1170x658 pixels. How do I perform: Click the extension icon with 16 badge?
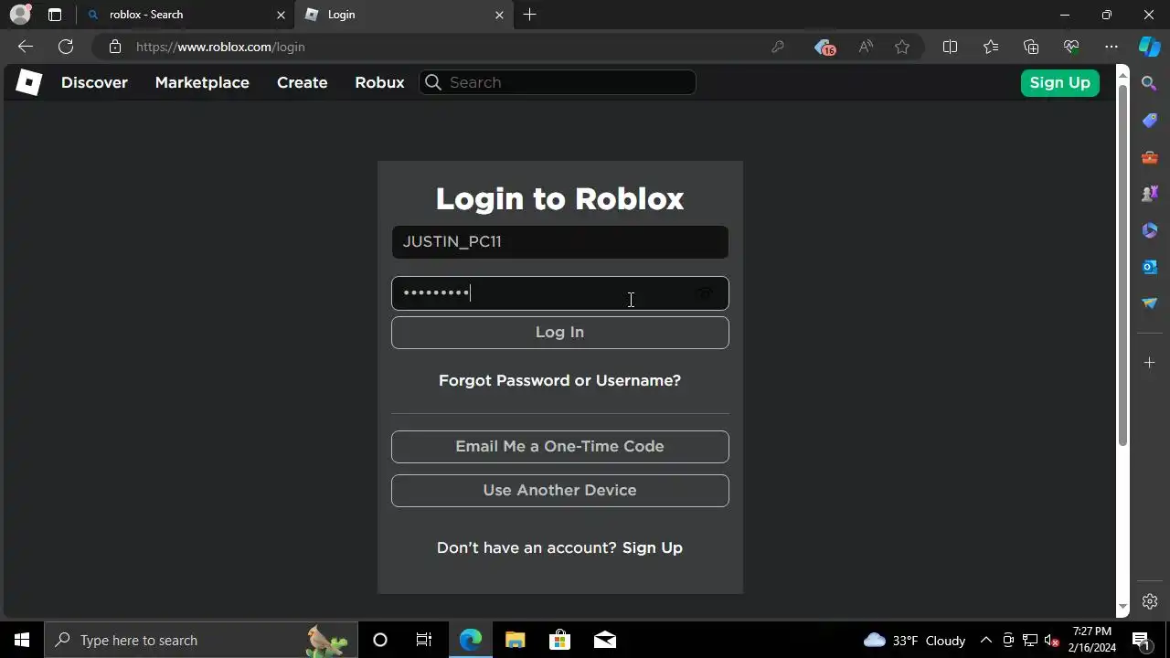click(x=824, y=47)
